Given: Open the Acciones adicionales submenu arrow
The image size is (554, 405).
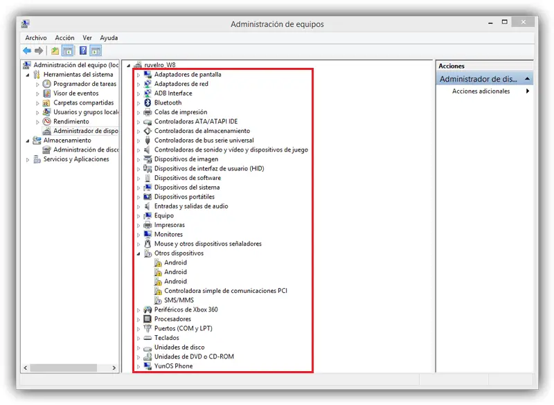Looking at the screenshot, I should 528,91.
